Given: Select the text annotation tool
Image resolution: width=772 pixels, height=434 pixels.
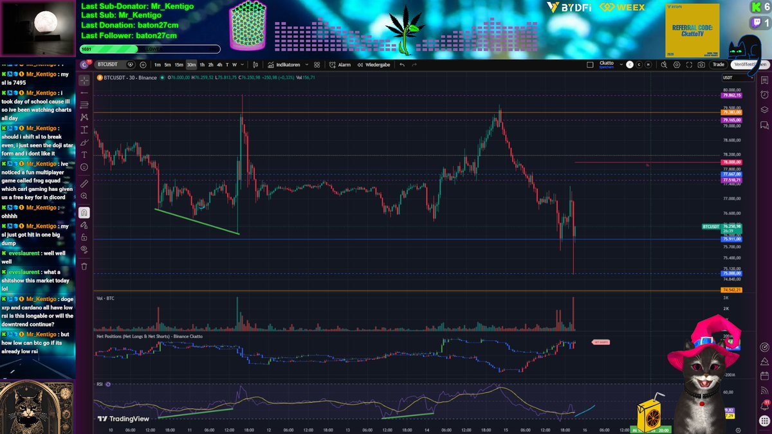Looking at the screenshot, I should point(84,154).
